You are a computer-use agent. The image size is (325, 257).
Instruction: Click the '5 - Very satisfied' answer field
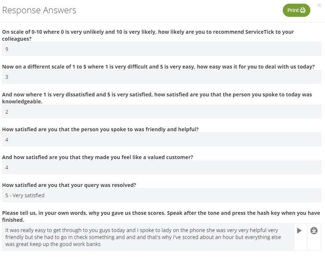pos(162,195)
